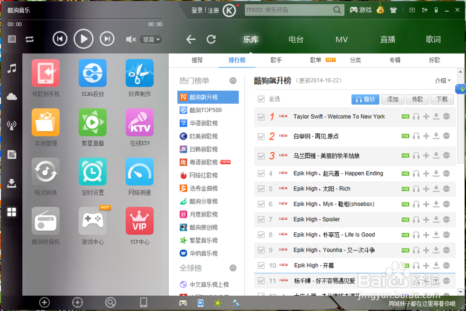Select the 推荐 sub-tab
466x311 pixels.
click(x=197, y=60)
